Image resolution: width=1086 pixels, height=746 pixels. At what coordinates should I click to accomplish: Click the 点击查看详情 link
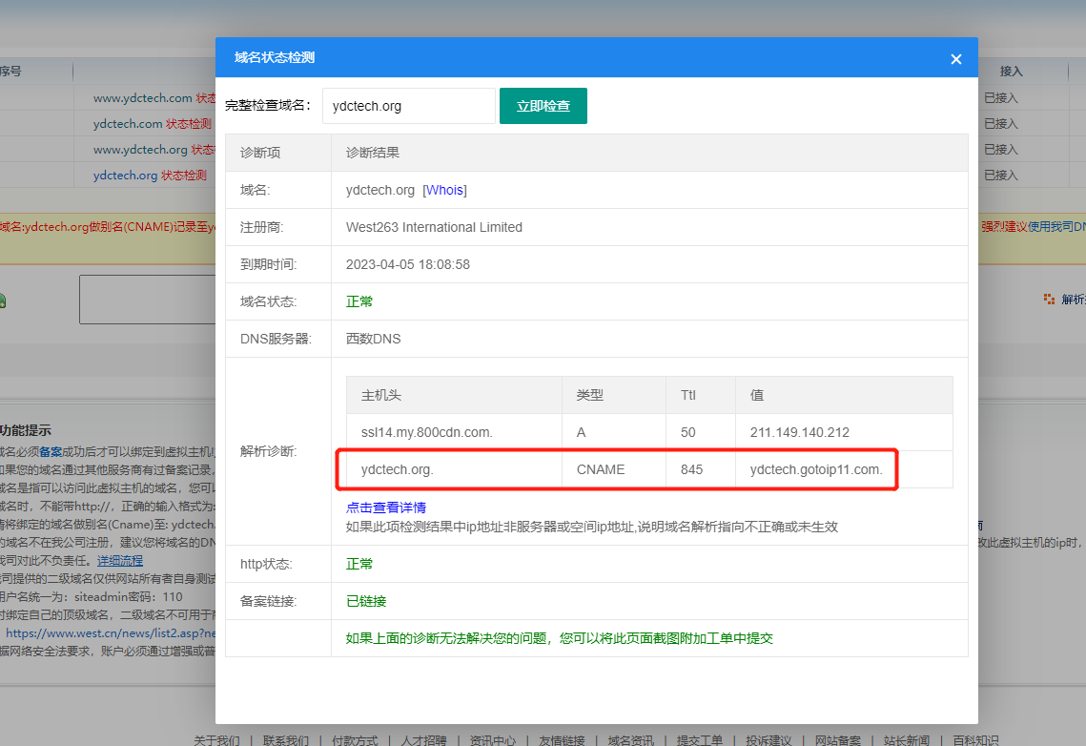tap(385, 508)
